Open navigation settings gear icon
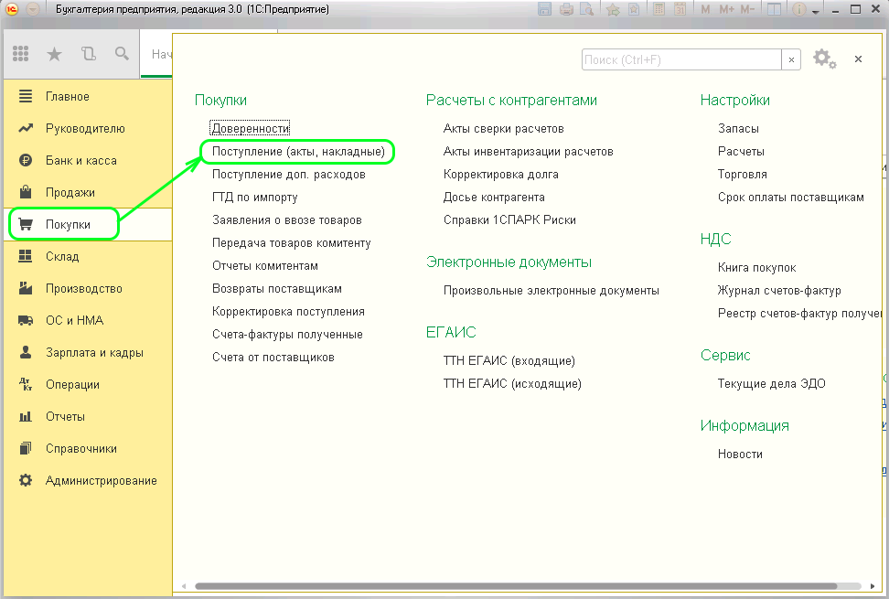 click(824, 59)
